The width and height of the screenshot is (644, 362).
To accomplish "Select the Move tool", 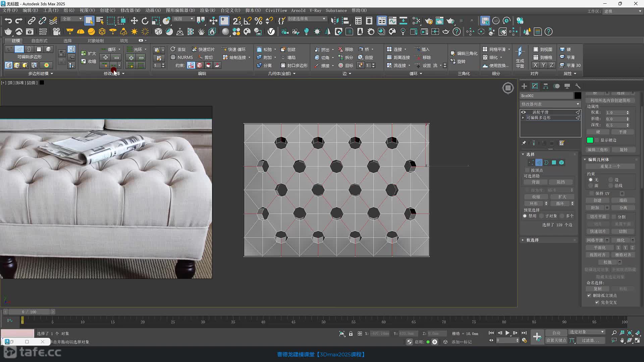I will (134, 21).
